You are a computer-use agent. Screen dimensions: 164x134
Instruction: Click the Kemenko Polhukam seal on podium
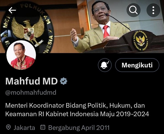[x=141, y=41]
